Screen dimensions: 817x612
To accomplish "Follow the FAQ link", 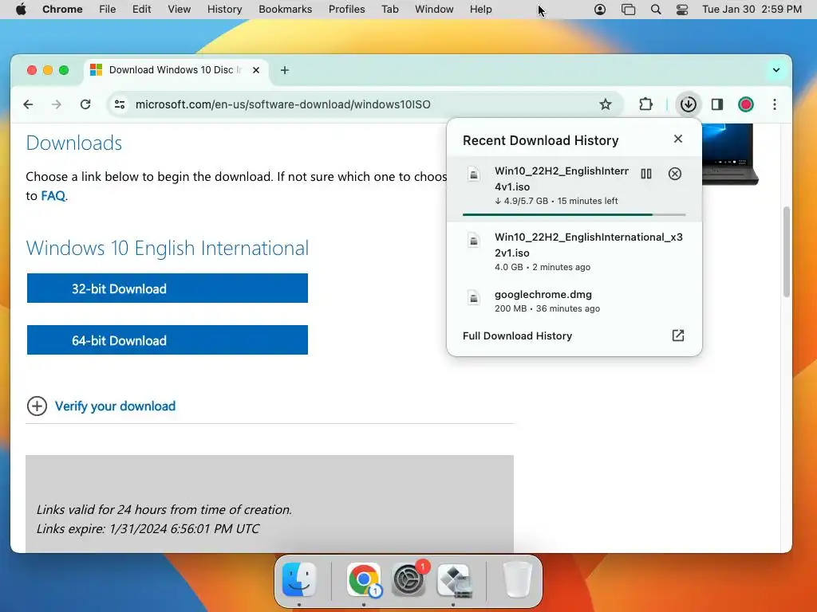I will (x=53, y=196).
